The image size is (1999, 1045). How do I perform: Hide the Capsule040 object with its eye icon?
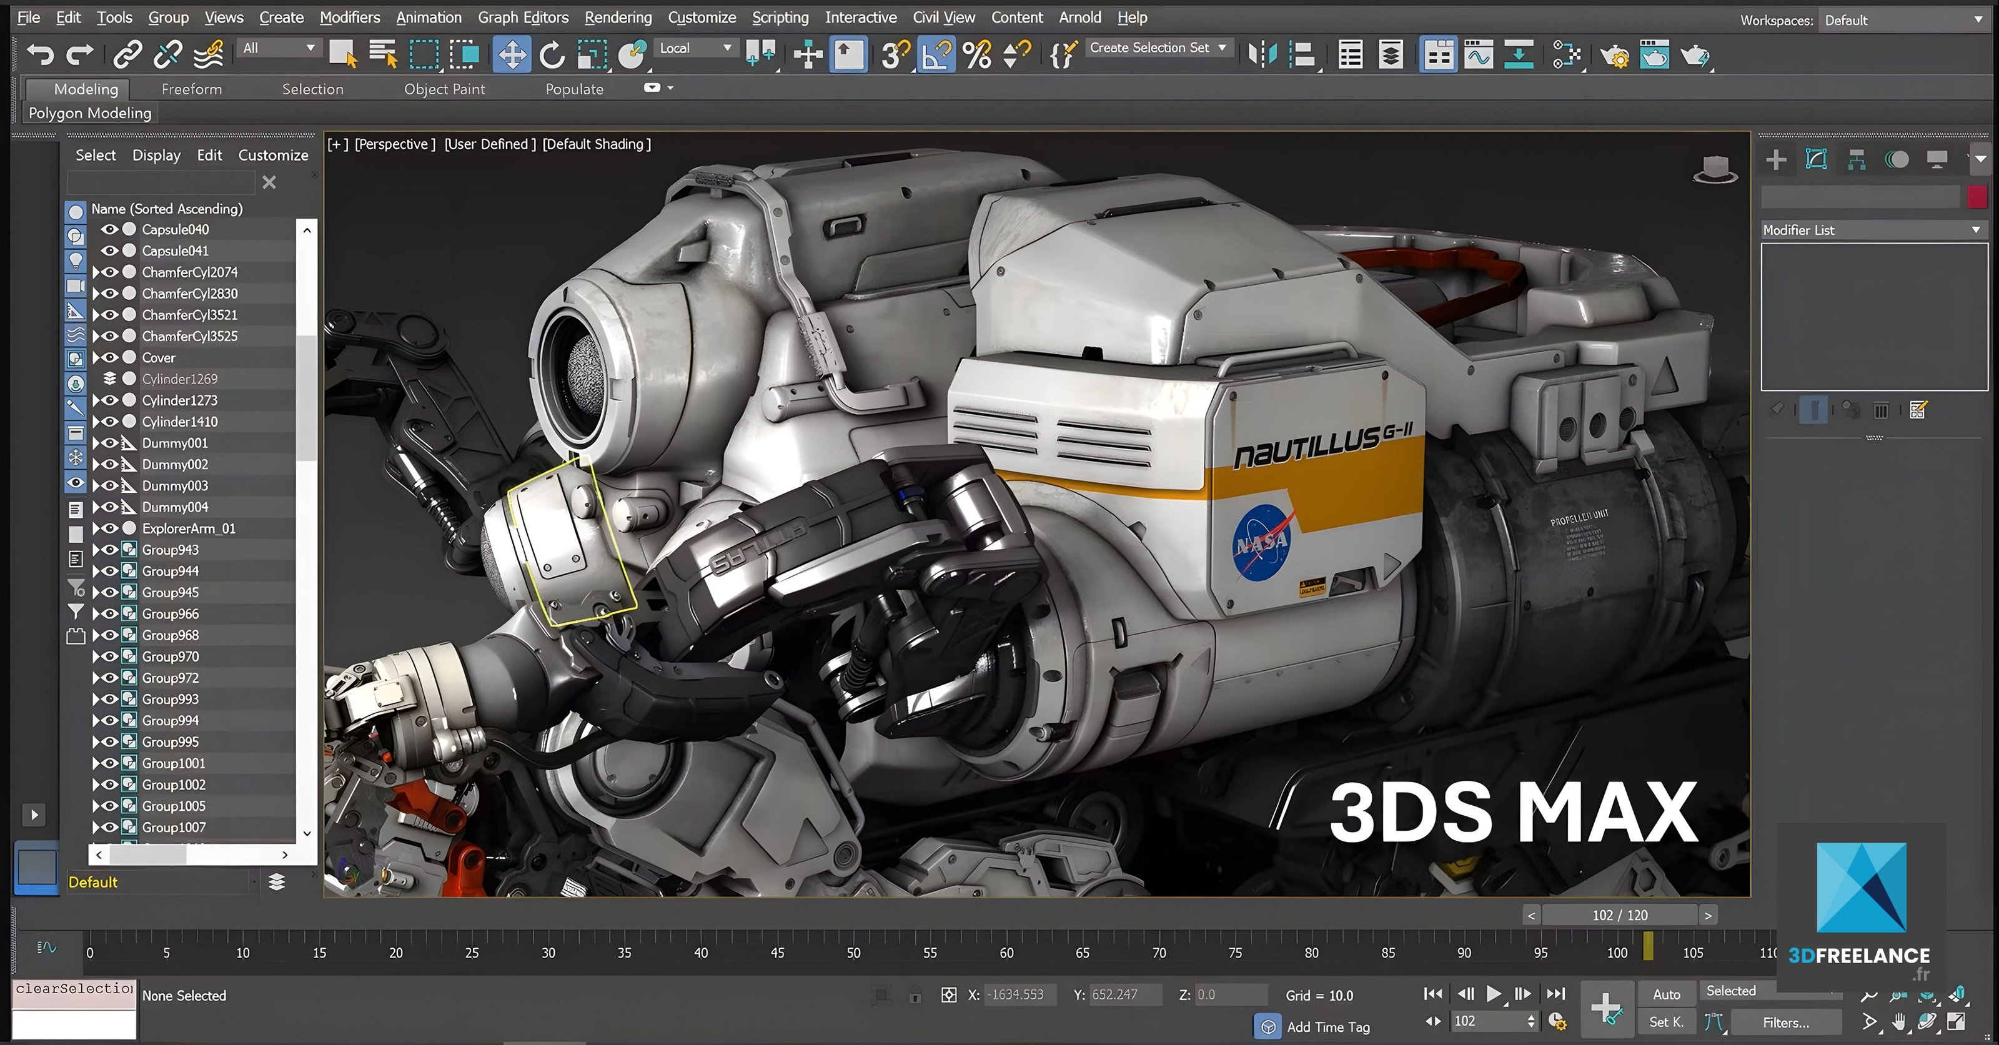tap(109, 230)
